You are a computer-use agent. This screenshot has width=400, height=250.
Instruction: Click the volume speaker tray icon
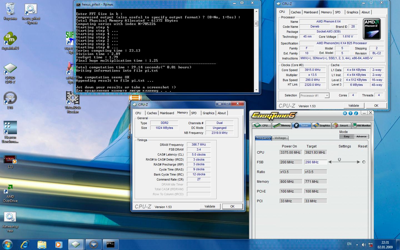364,245
